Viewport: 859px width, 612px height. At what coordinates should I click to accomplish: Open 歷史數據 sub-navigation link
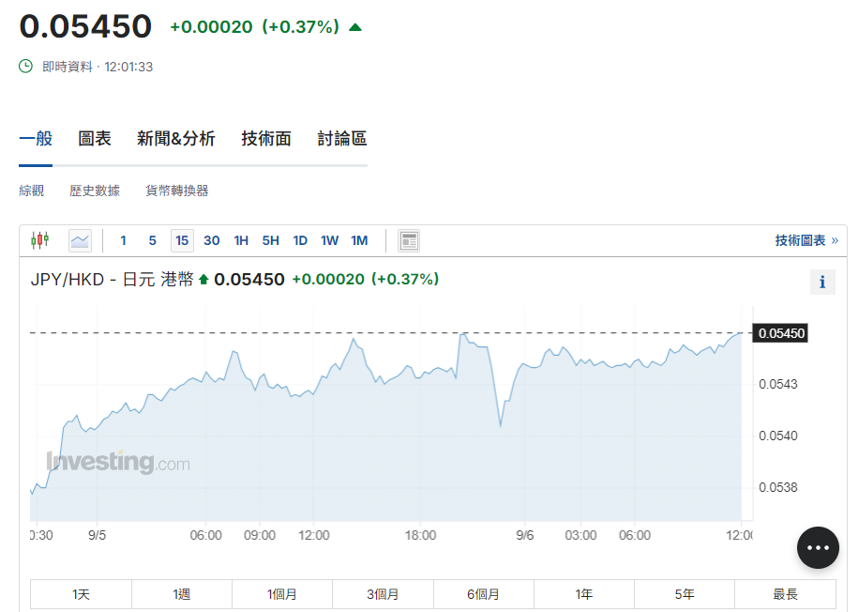coord(95,191)
